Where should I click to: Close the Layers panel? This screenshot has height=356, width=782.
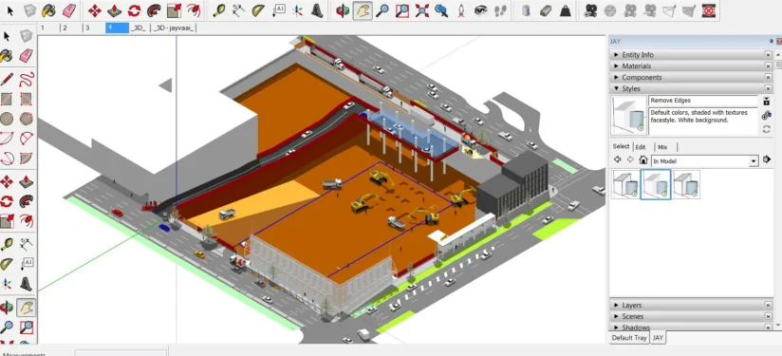[768, 305]
